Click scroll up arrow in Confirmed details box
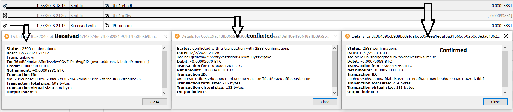Viewport: 513px width, 112px height. 505,48
